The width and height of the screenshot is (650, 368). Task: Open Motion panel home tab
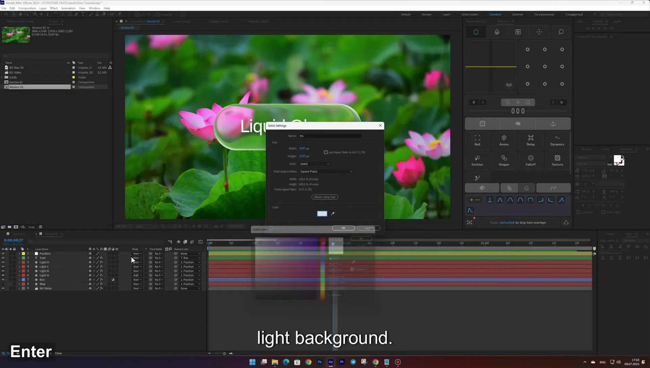476,32
